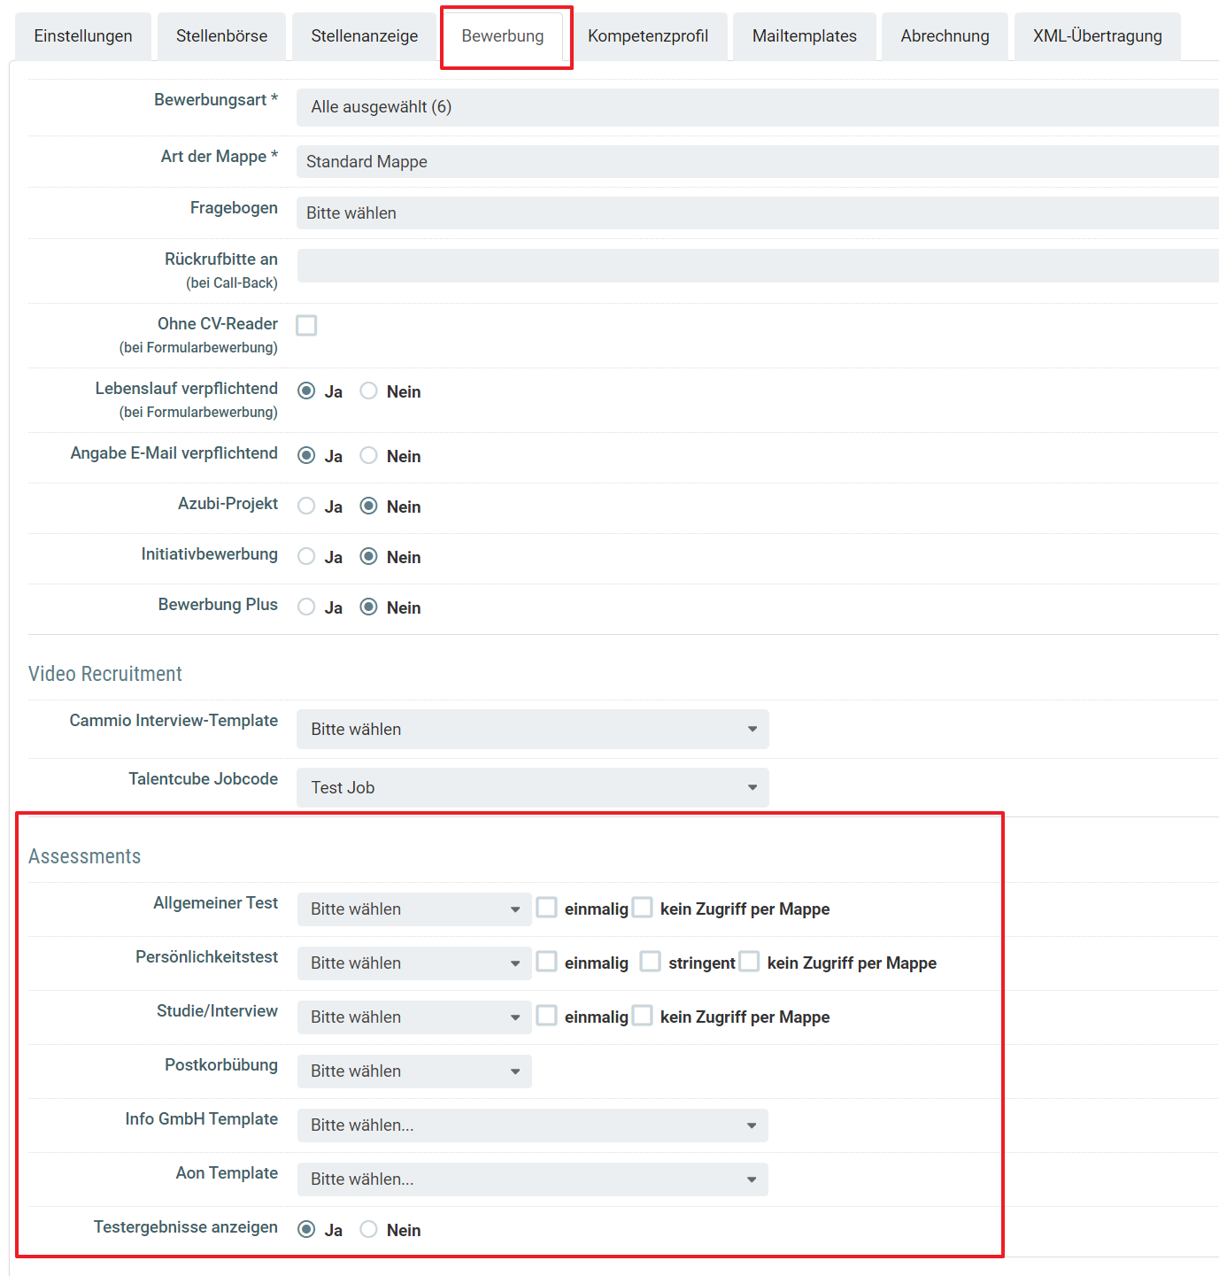This screenshot has width=1219, height=1276.
Task: Open the Stellenanzeige tab
Action: (364, 36)
